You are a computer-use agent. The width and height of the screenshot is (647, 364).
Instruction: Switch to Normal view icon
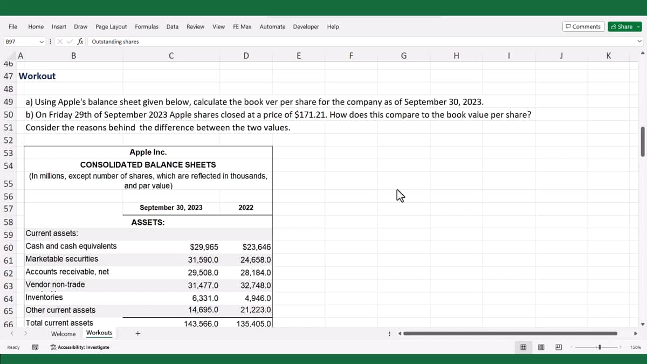523,347
